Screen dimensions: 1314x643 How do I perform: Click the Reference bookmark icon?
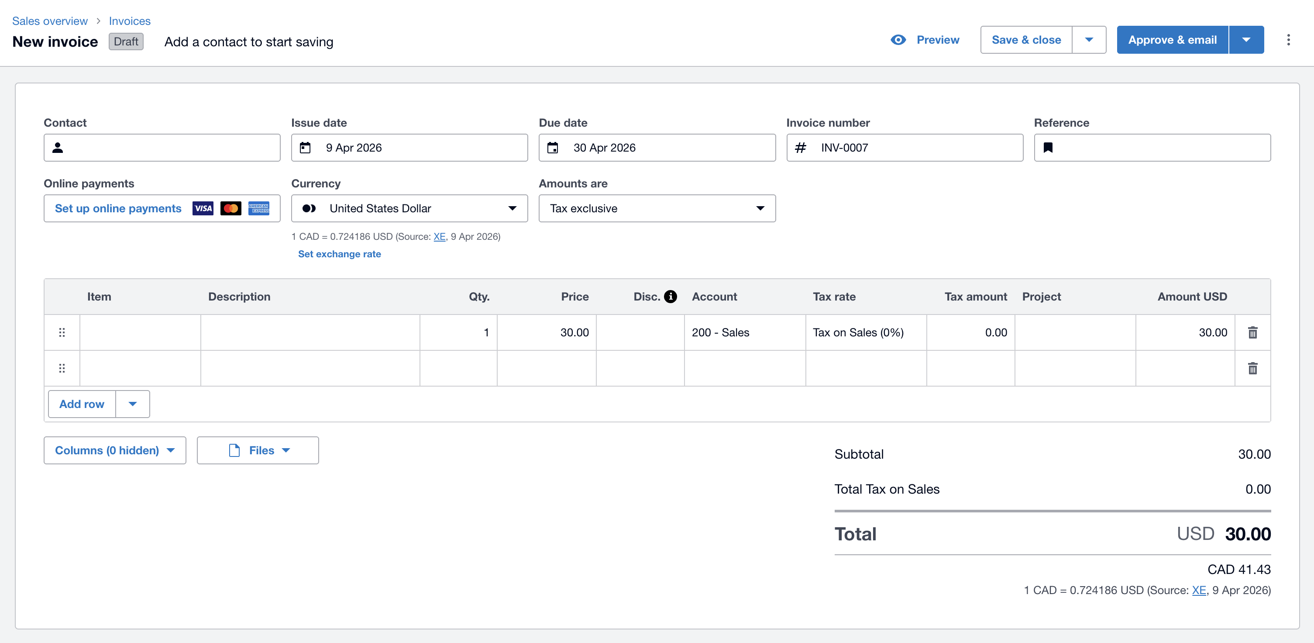pyautogui.click(x=1049, y=148)
